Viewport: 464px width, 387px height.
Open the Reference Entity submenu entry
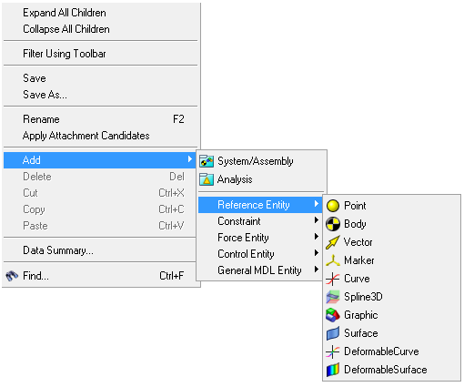(x=260, y=205)
